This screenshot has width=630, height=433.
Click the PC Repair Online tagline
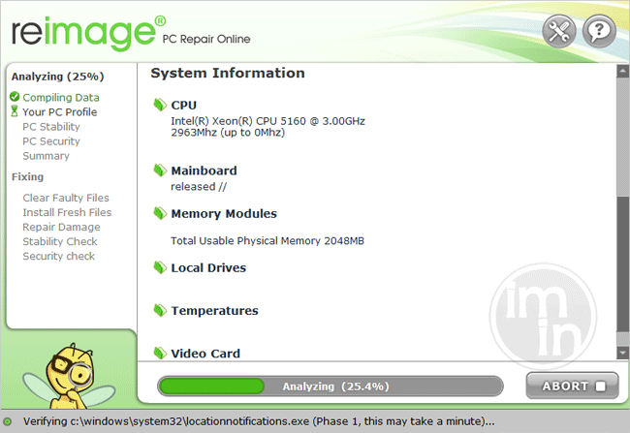[206, 40]
